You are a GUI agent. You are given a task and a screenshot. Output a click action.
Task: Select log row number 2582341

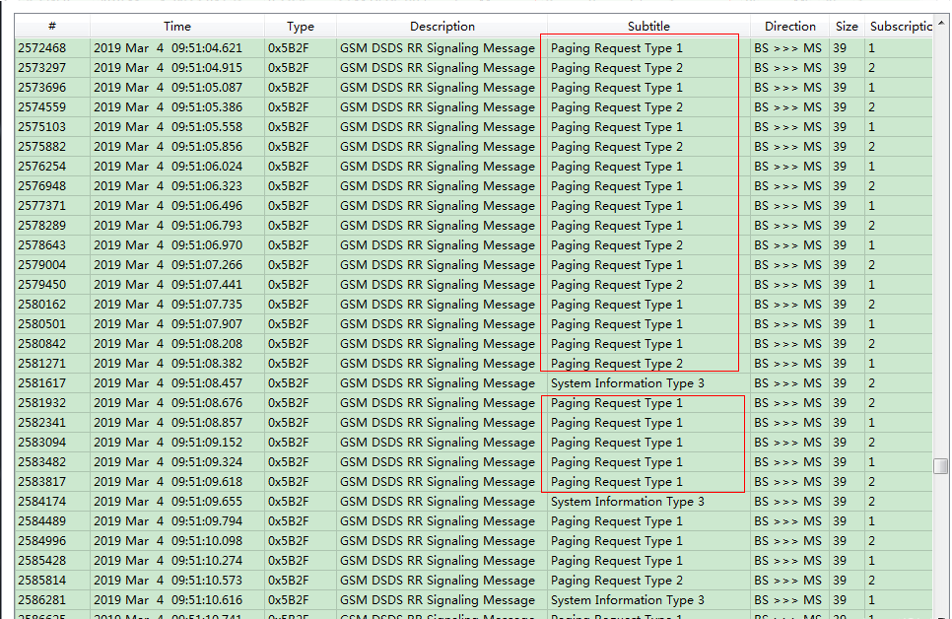click(x=473, y=422)
